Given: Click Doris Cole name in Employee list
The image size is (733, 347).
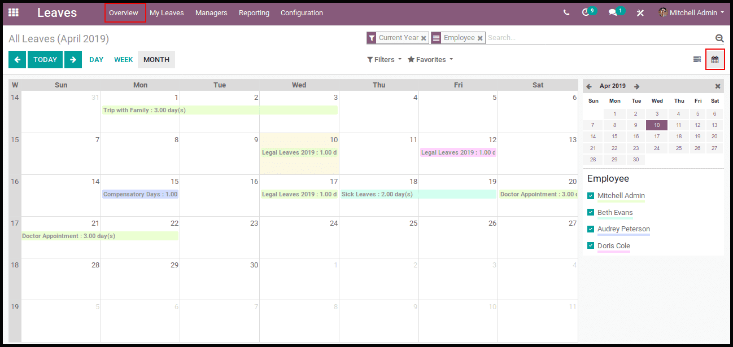Looking at the screenshot, I should coord(614,246).
